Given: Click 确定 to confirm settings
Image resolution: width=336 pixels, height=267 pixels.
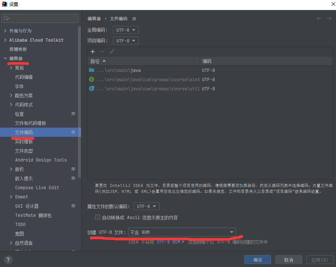Looking at the screenshot, I should (257, 259).
